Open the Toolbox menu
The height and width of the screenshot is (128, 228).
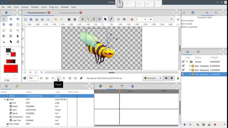click(x=35, y=7)
